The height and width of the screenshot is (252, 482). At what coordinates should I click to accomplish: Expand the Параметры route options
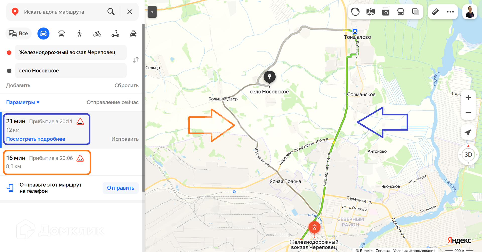coord(23,102)
